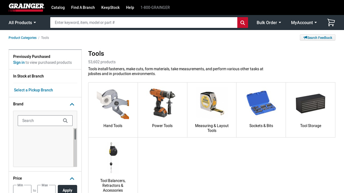Click the 53,602 products count
The image size is (344, 193).
(x=102, y=62)
